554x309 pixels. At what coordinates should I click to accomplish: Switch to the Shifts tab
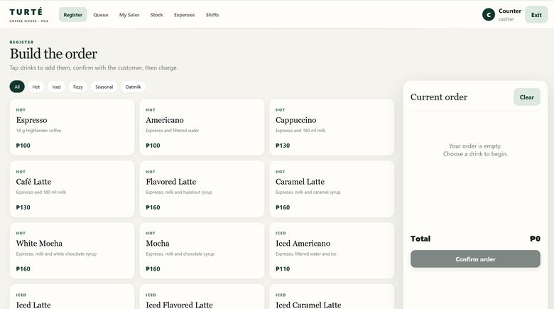(212, 15)
